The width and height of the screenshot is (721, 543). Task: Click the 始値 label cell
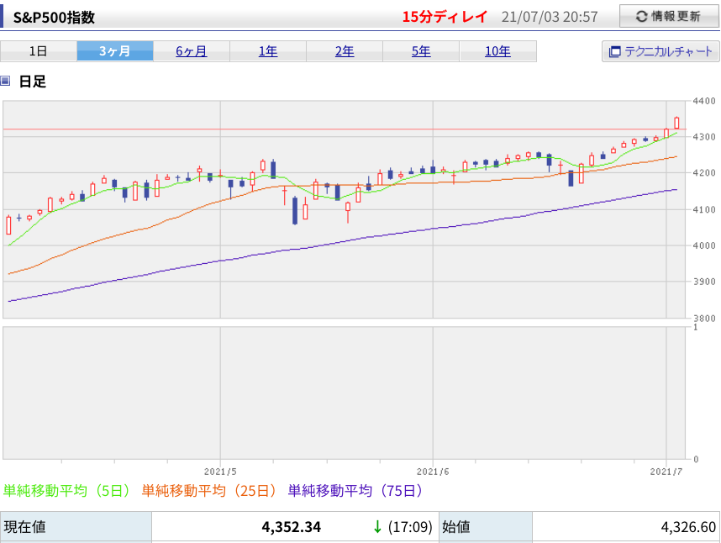[486, 527]
